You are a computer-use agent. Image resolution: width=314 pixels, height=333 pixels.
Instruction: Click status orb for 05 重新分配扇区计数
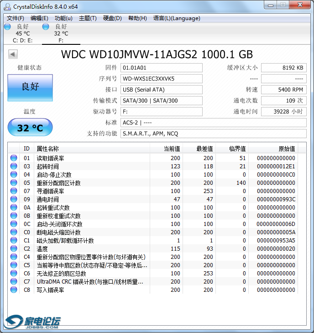(14, 183)
